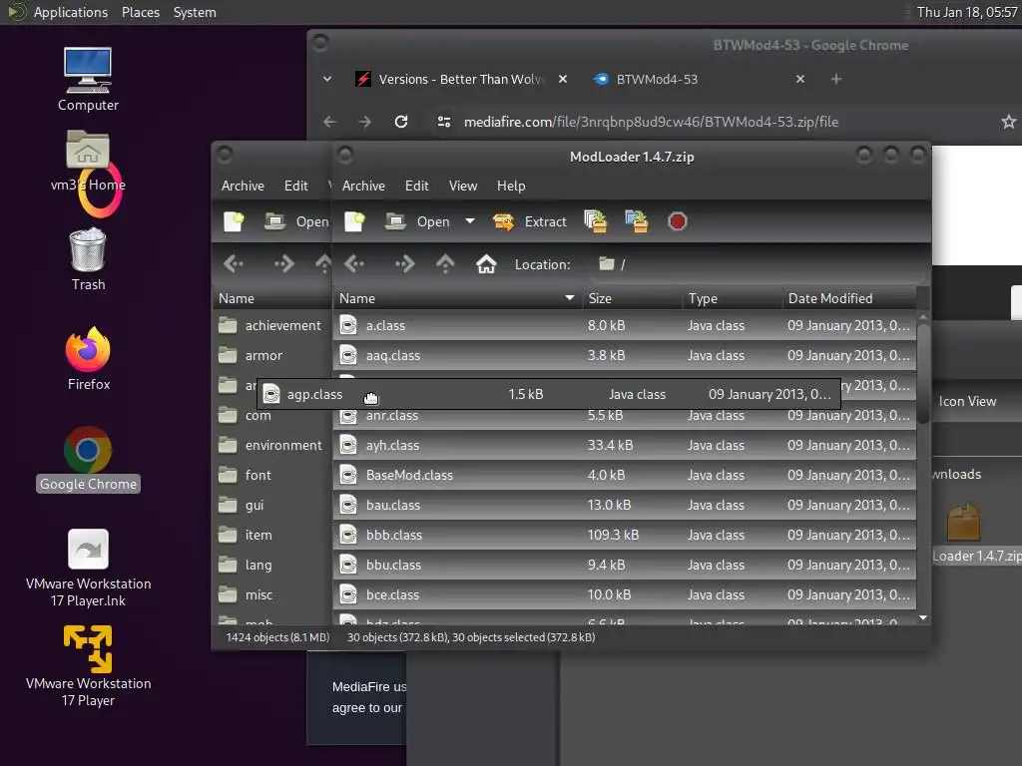Open the Firefox desktop icon
The image size is (1022, 766).
88,359
